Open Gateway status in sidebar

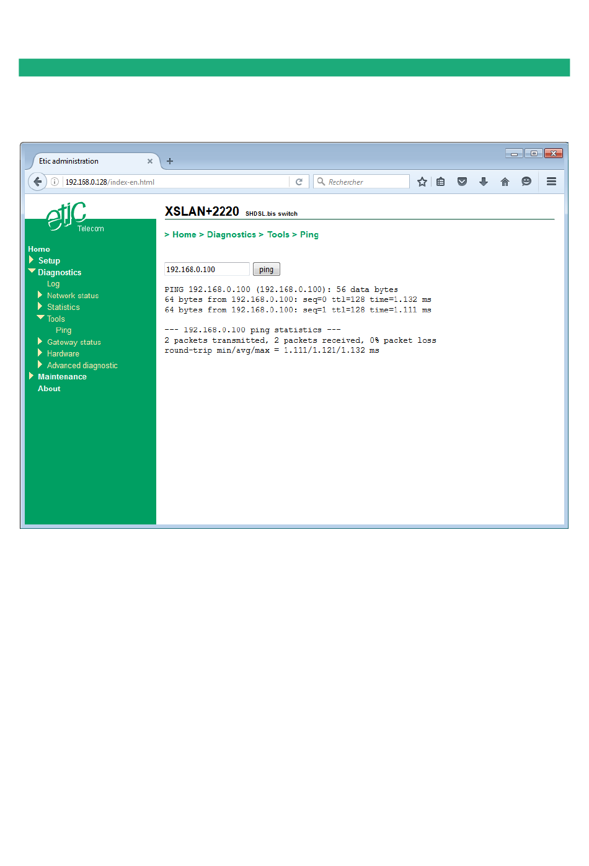[x=74, y=342]
